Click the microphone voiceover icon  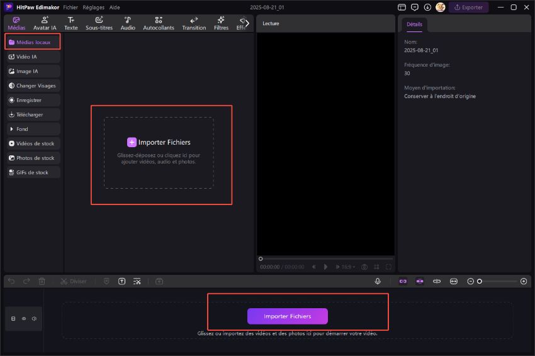click(378, 281)
